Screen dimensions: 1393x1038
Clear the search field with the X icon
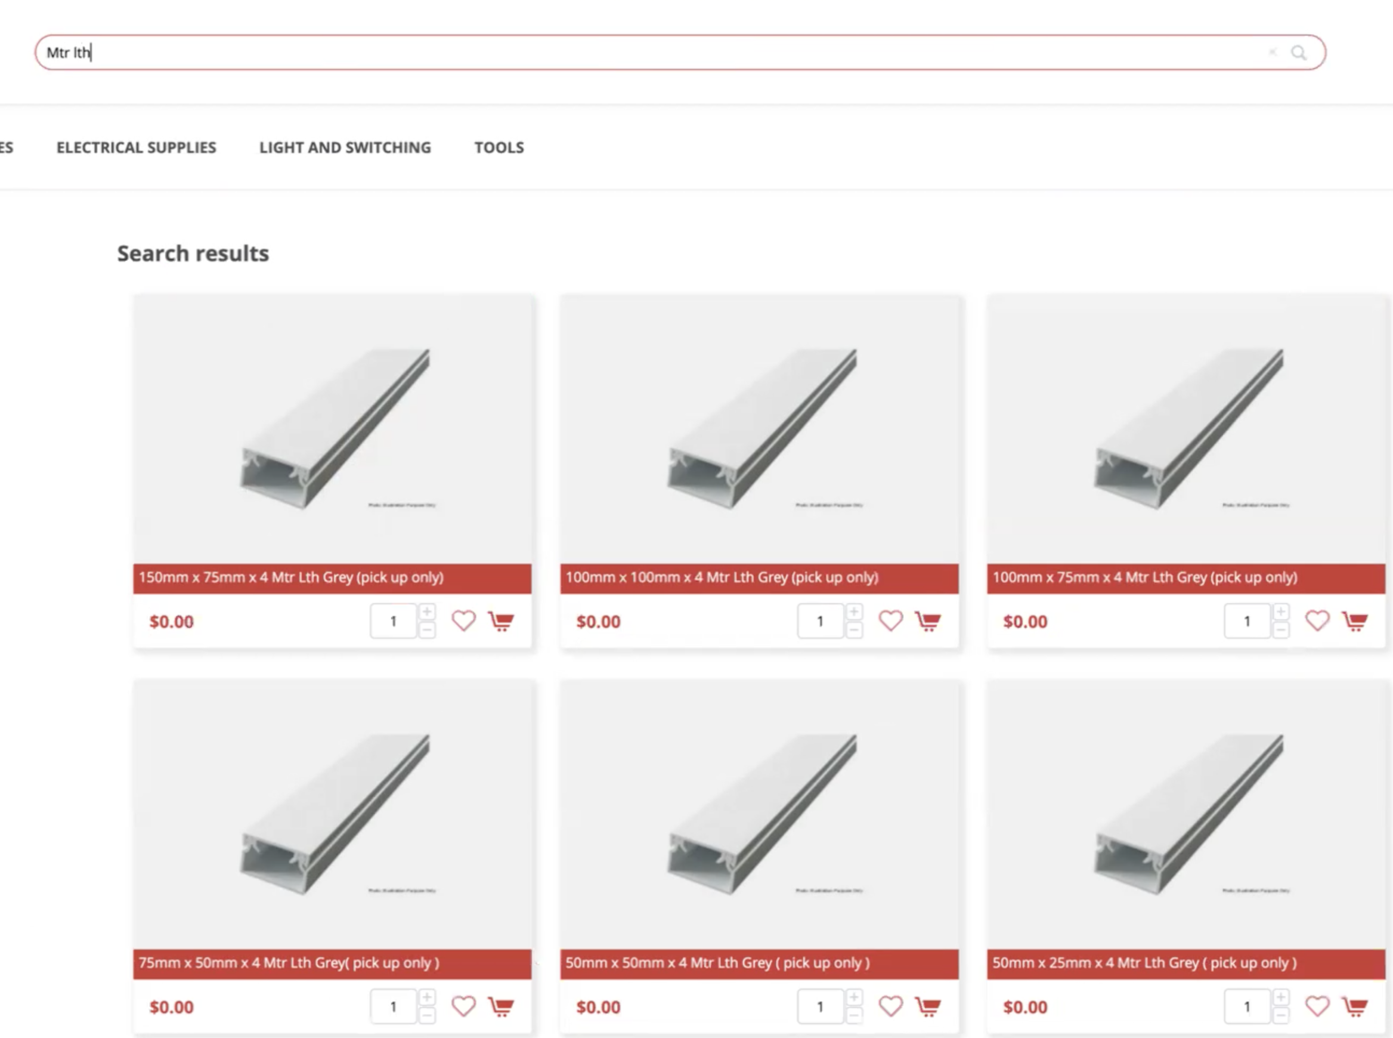1273,52
